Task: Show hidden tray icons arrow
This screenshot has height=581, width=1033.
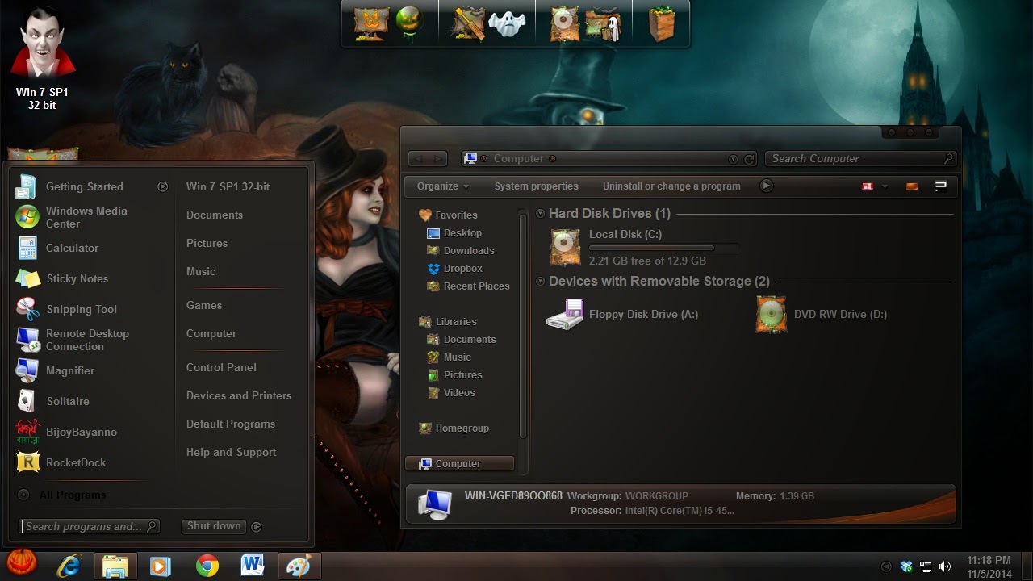Action: [886, 566]
